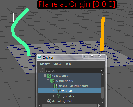Click the xgGuide5 guide icon

pyautogui.click(x=59, y=96)
